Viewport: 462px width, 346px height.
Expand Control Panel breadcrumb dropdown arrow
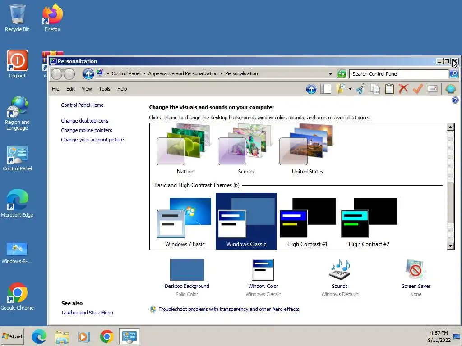[x=144, y=73]
